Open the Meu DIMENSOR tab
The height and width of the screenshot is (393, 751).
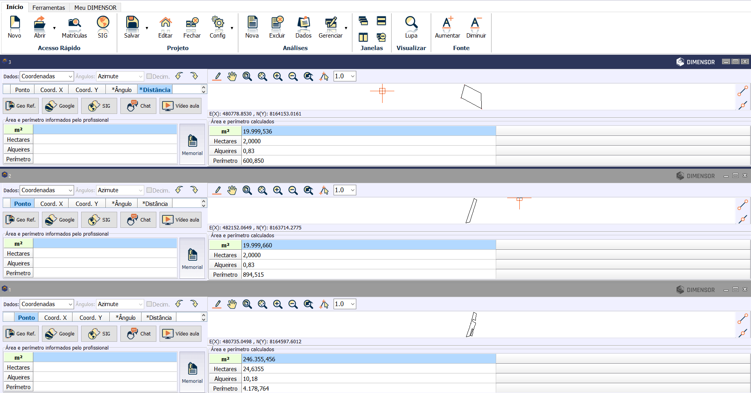tap(95, 7)
